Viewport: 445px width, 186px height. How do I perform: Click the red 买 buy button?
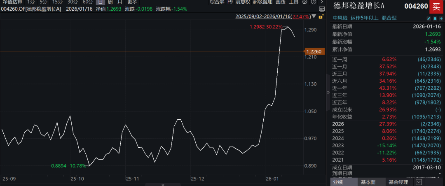click(x=435, y=7)
